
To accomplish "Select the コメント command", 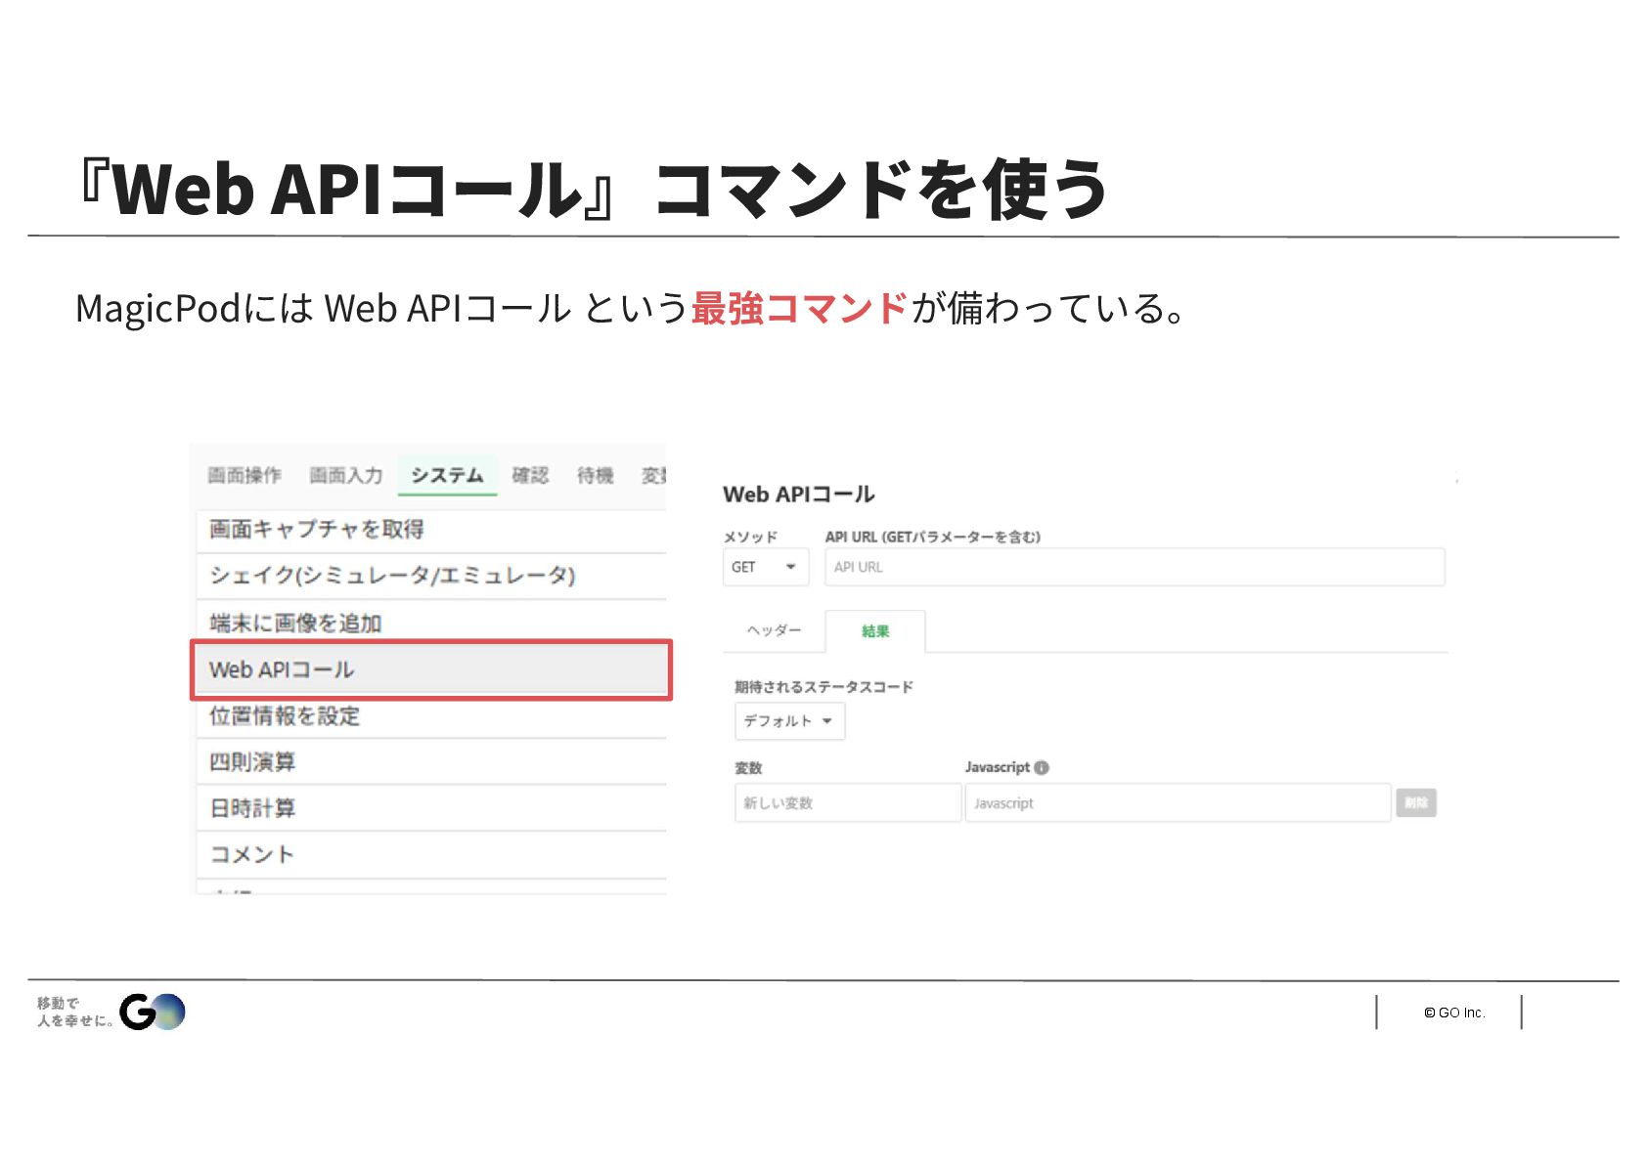I will point(431,854).
